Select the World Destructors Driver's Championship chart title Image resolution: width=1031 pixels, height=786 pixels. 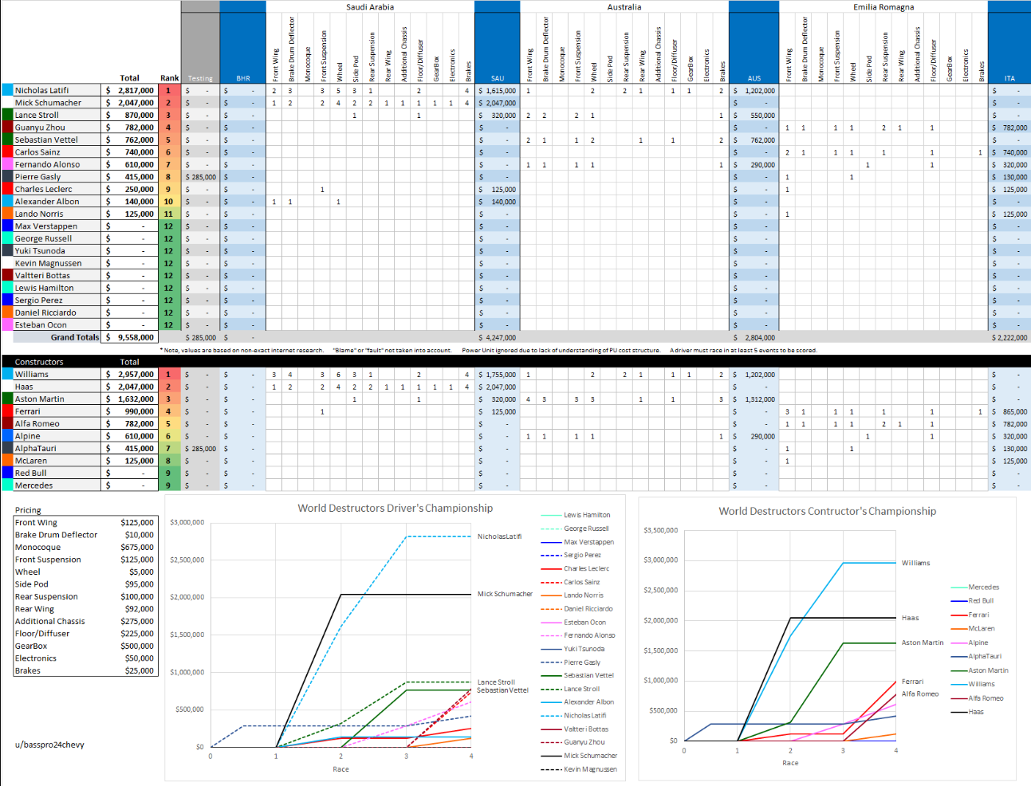(395, 508)
